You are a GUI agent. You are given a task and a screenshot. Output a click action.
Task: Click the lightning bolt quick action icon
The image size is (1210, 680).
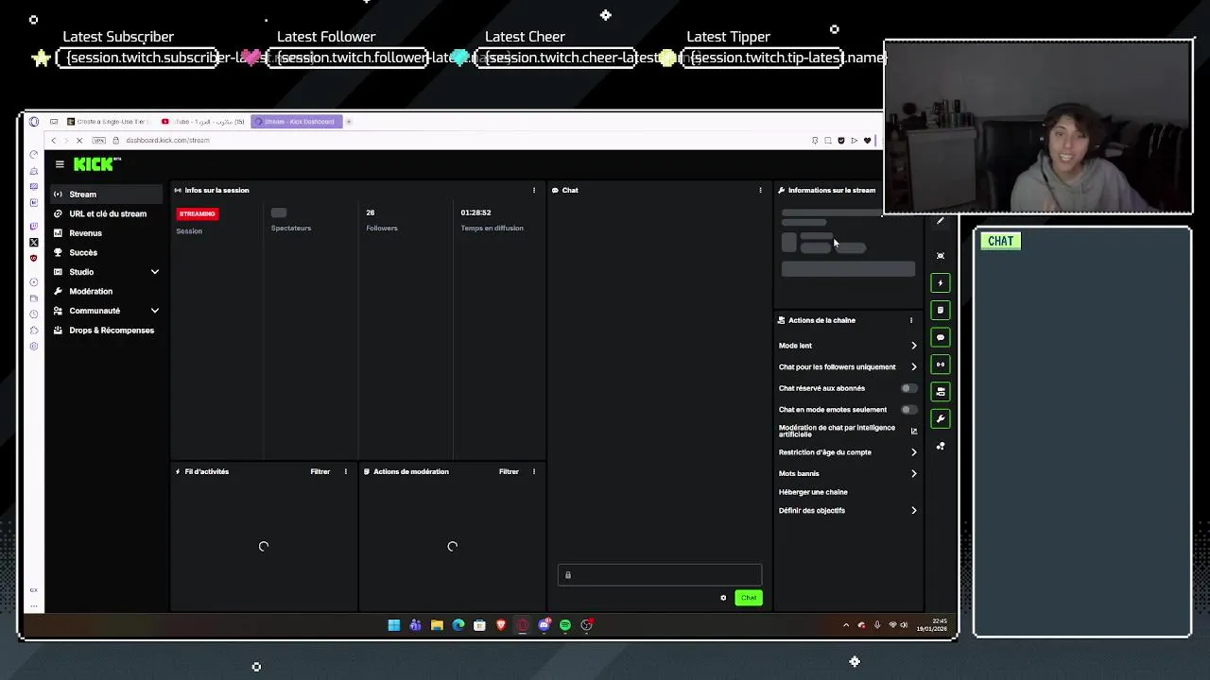[x=941, y=282]
